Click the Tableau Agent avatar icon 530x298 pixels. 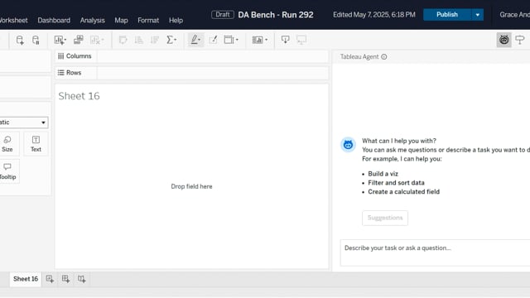[348, 145]
